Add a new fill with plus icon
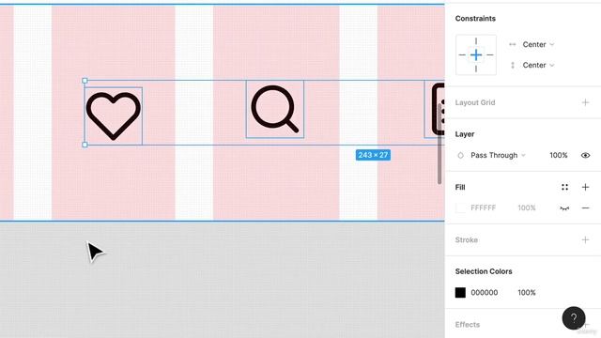Image resolution: width=601 pixels, height=338 pixels. pyautogui.click(x=585, y=187)
